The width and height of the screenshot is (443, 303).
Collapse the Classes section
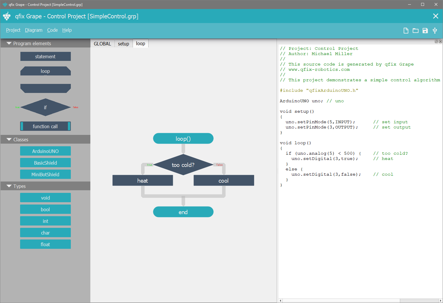click(x=9, y=140)
